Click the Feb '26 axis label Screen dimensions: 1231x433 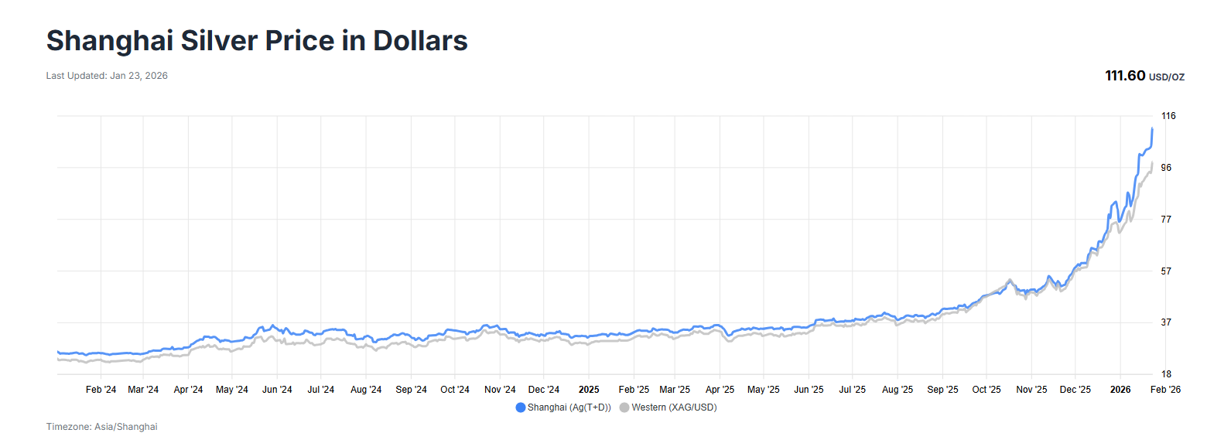[1165, 390]
